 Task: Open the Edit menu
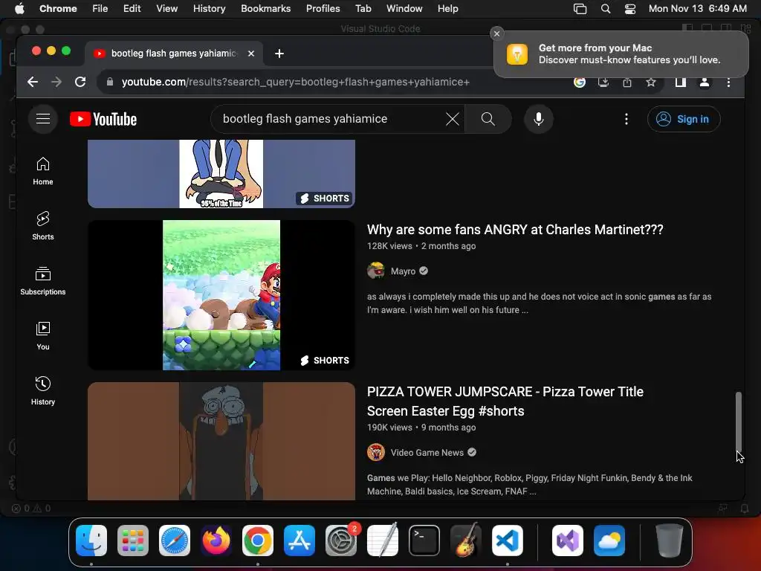132,9
